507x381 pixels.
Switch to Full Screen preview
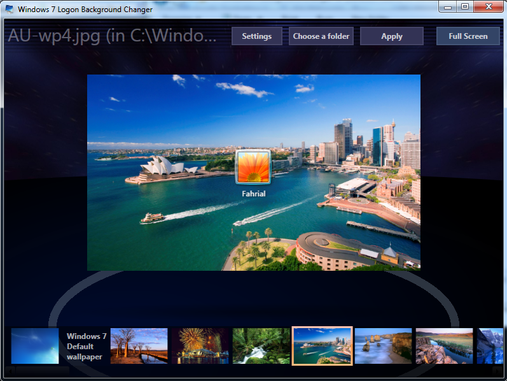coord(468,36)
